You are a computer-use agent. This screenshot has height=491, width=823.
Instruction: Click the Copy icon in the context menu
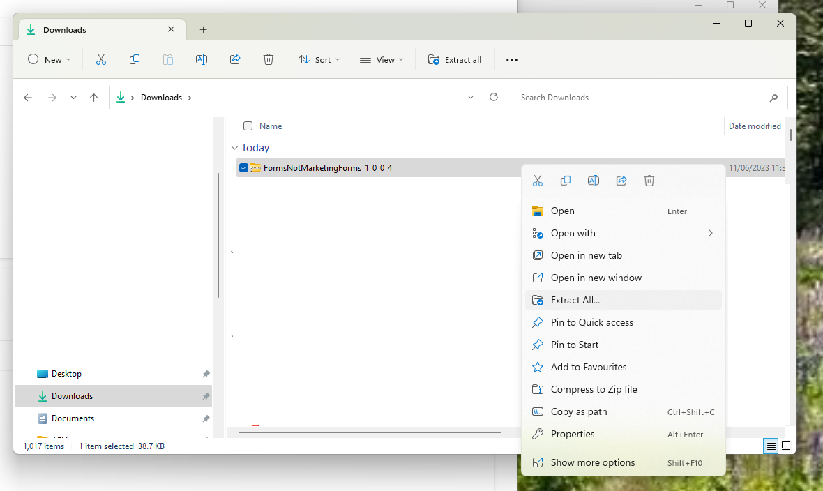point(565,181)
